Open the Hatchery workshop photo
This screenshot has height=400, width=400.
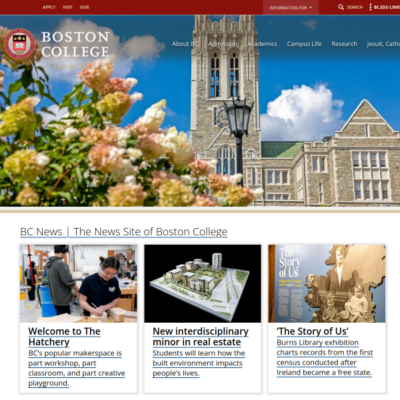(x=79, y=283)
